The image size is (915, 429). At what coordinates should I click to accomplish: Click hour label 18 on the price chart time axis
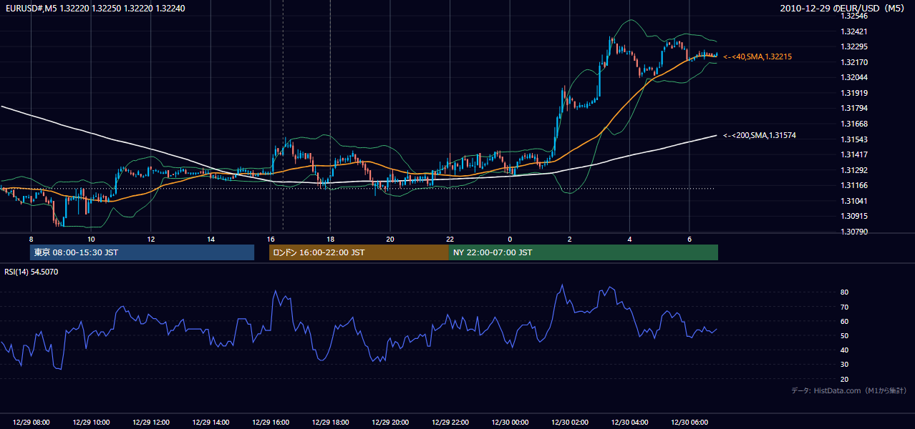coord(330,239)
